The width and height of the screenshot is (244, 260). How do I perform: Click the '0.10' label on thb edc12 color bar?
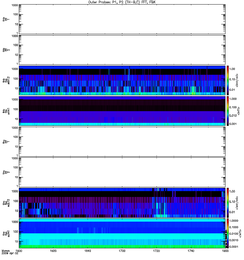click(x=232, y=79)
